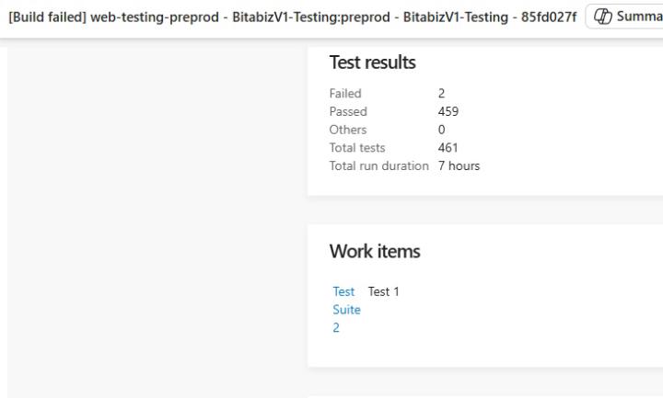Click the passed count 459

pyautogui.click(x=448, y=111)
